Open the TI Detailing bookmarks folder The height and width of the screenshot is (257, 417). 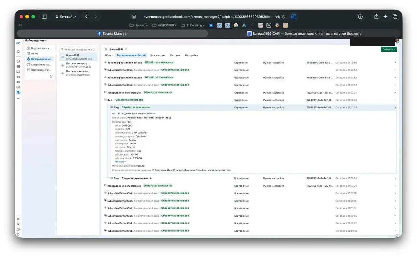[x=193, y=25]
